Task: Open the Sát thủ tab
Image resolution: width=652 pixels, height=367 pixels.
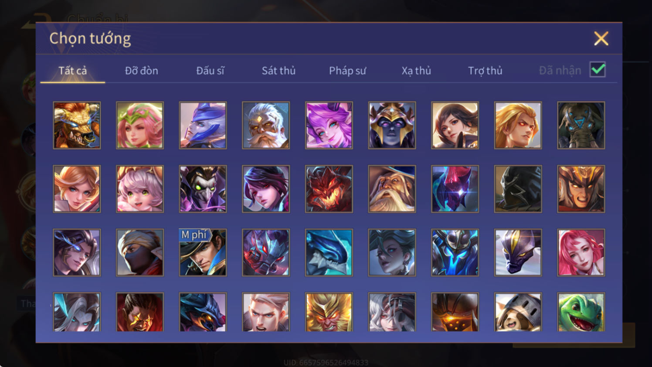Action: (278, 71)
